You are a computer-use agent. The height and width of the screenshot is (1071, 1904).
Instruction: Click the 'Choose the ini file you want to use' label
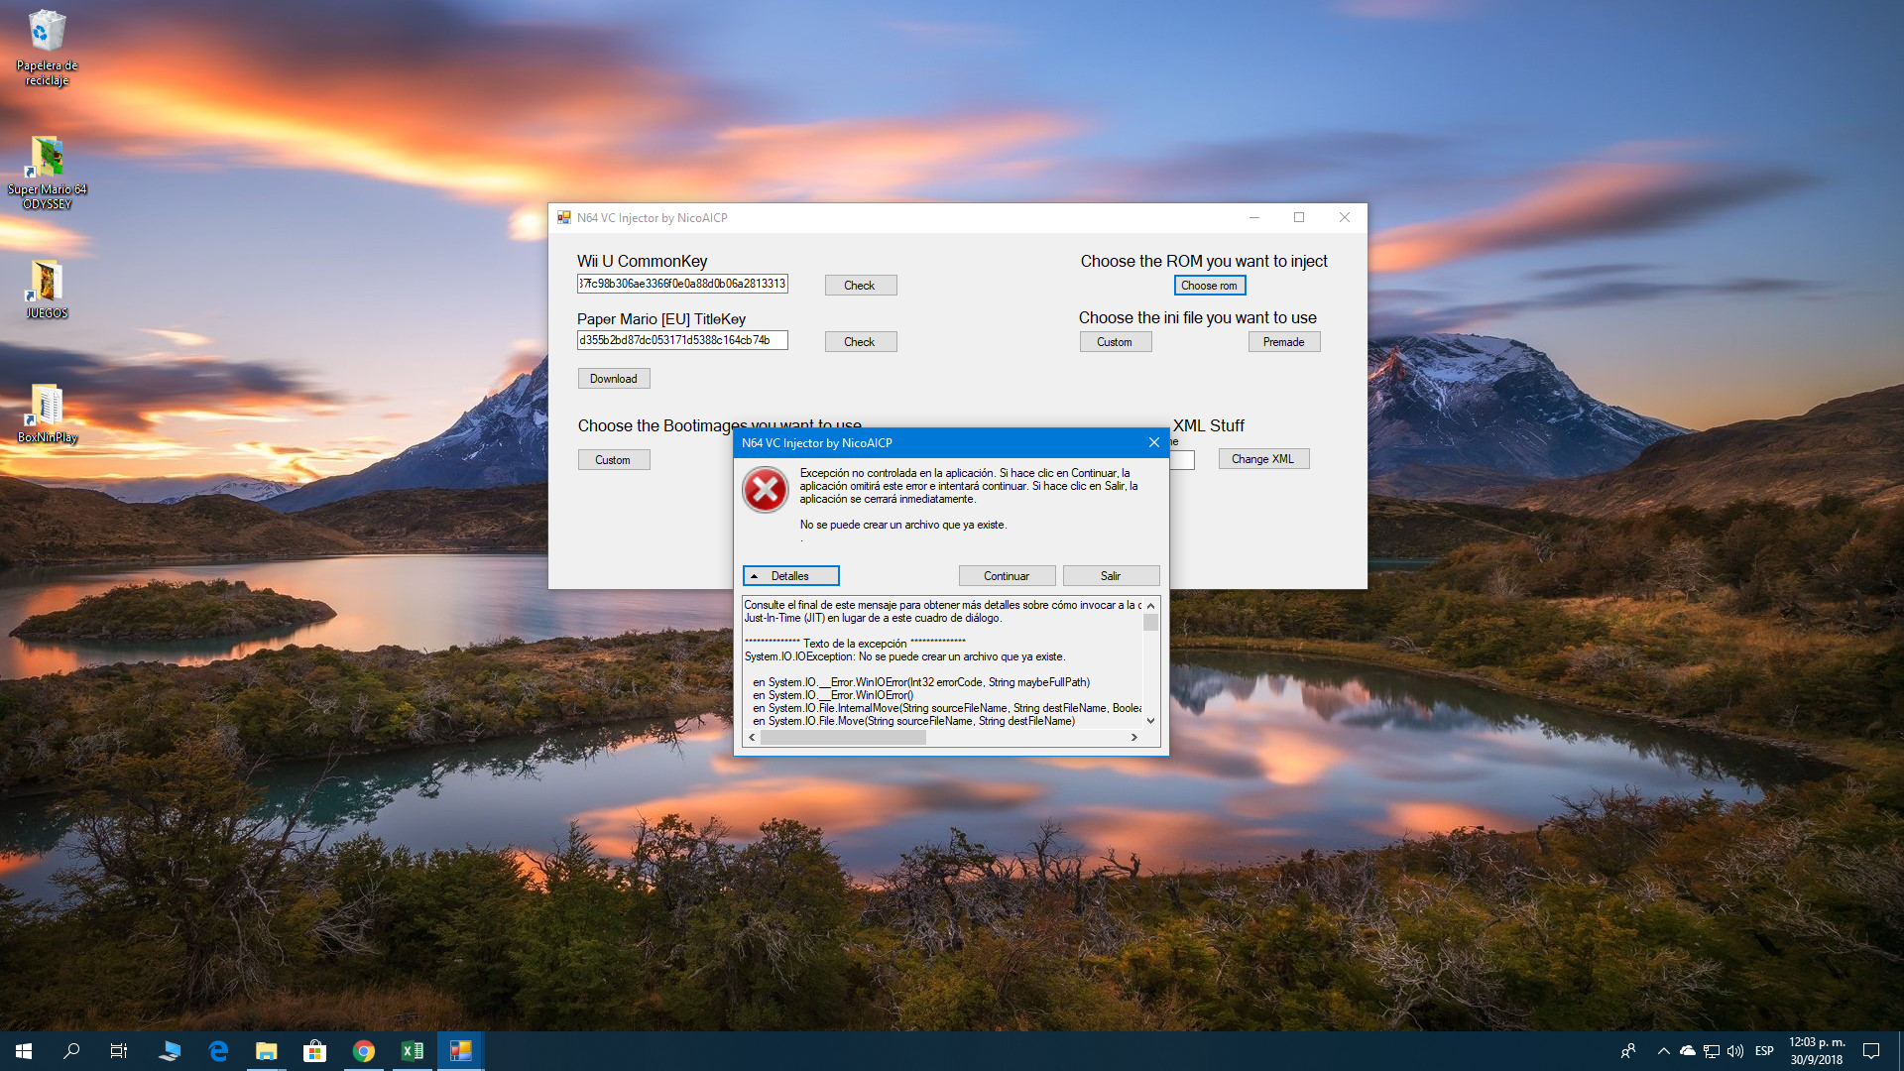[1198, 317]
